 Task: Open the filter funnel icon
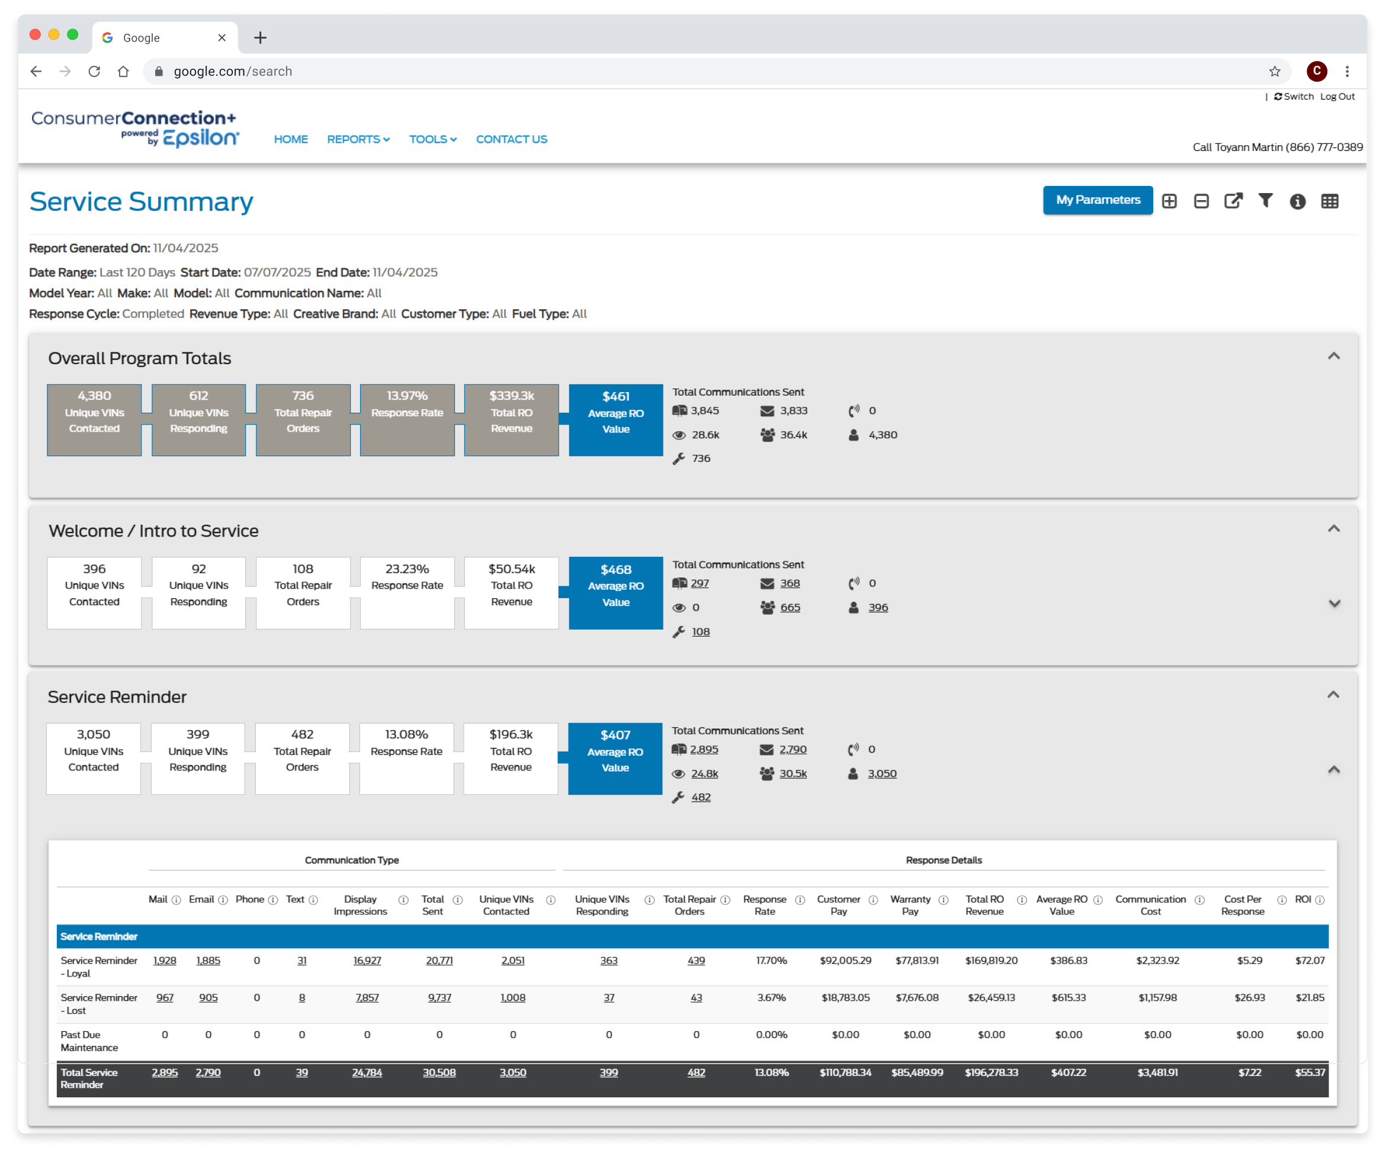coord(1265,201)
